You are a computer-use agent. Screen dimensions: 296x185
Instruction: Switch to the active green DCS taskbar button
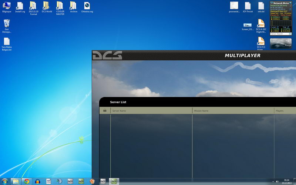pyautogui.click(x=114, y=181)
